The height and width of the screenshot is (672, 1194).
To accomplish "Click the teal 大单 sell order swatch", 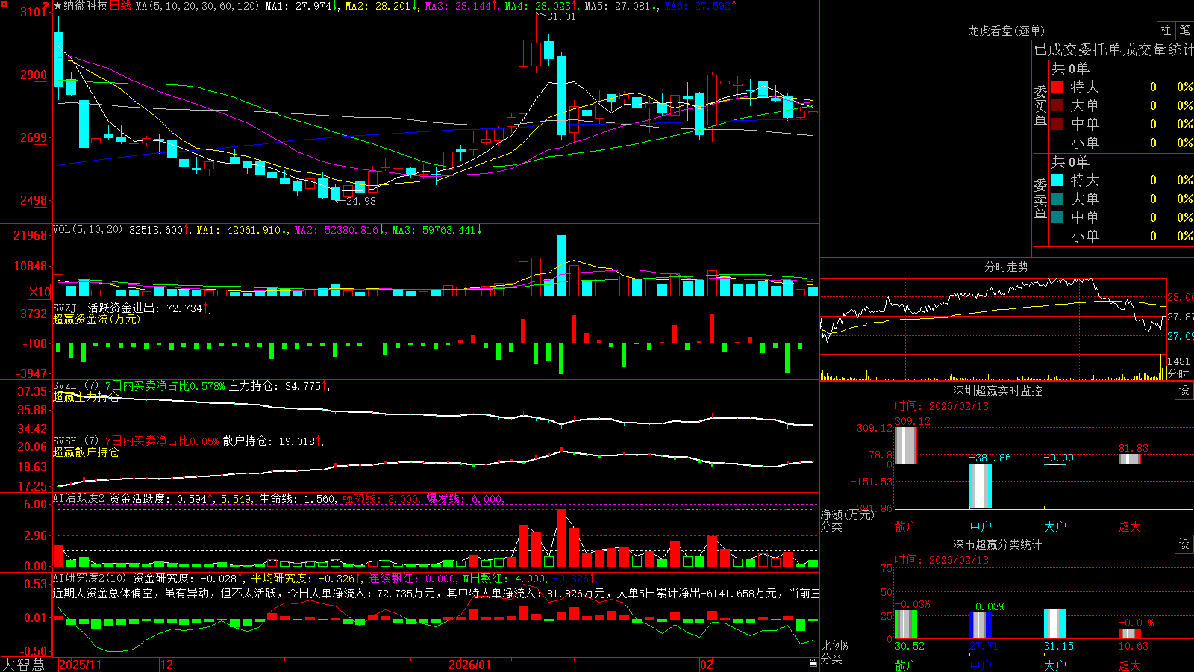I will [x=1057, y=199].
